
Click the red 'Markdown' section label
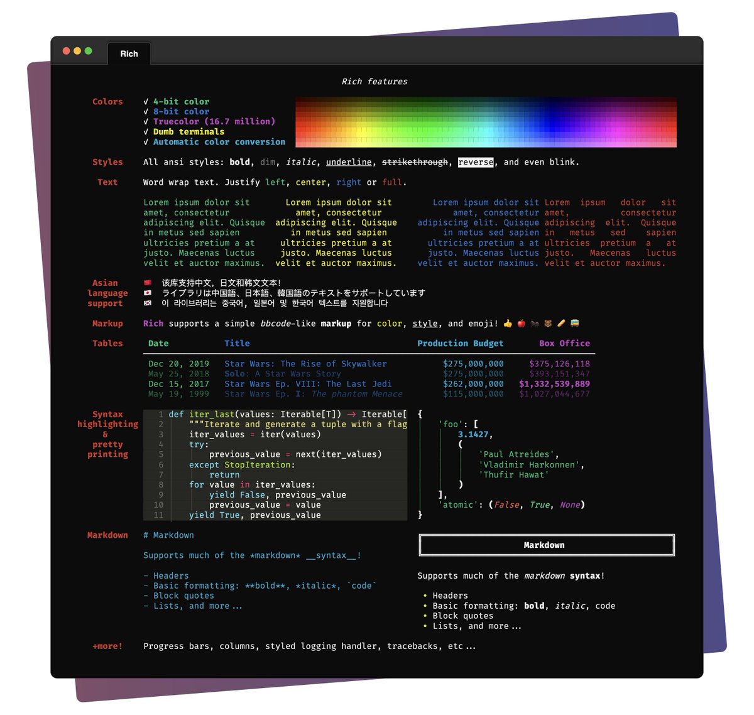[107, 535]
